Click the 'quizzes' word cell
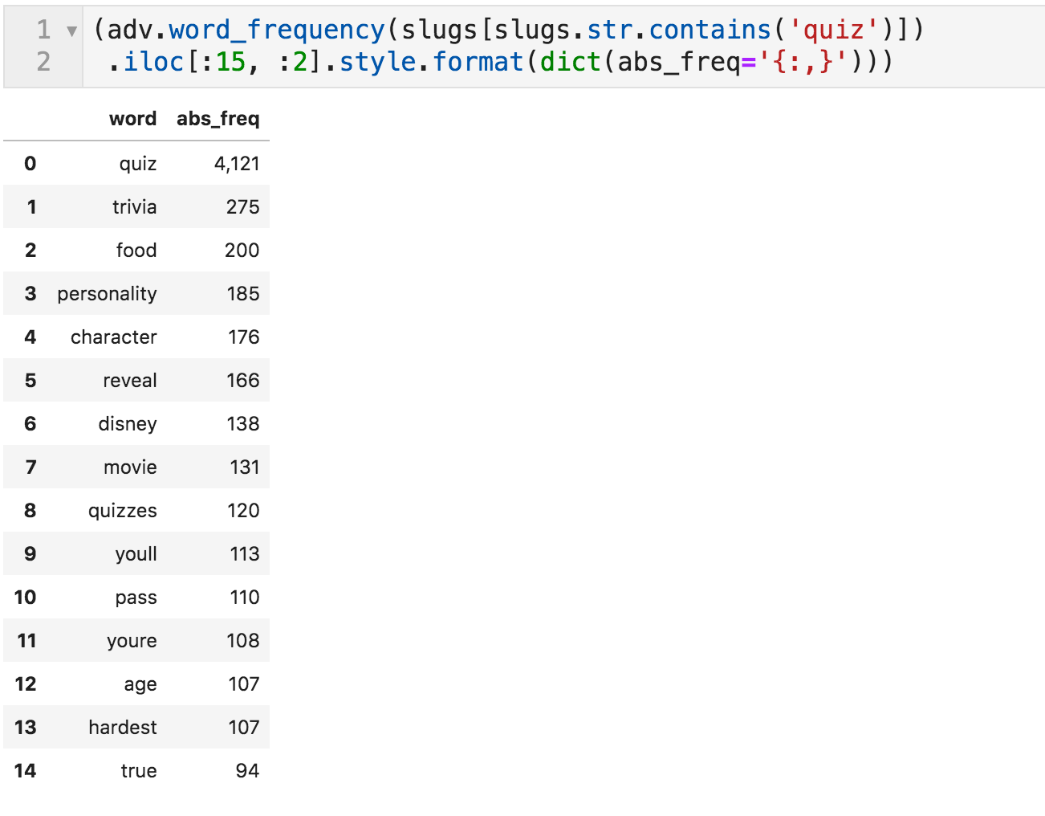The height and width of the screenshot is (816, 1045). coord(122,511)
